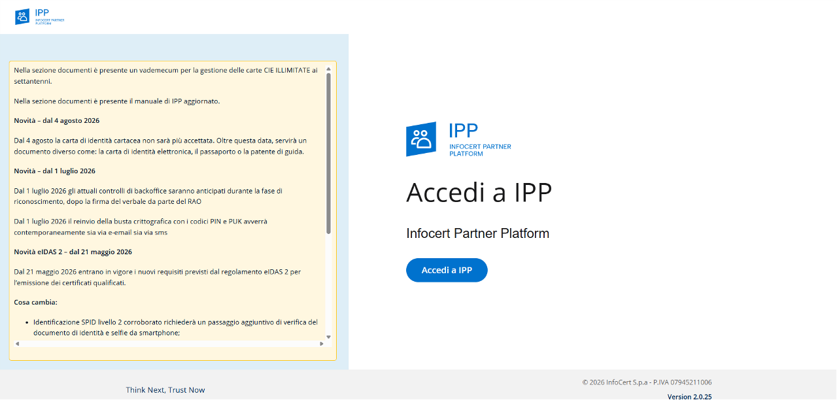Screen dimensions: 837x400
Task: Click the horizontal scrollbar right arrow
Action: click(x=321, y=344)
